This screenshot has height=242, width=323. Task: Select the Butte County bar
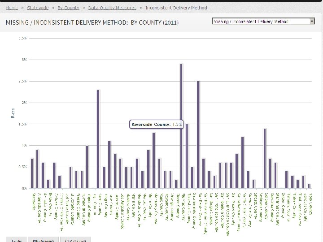[x=48, y=184]
